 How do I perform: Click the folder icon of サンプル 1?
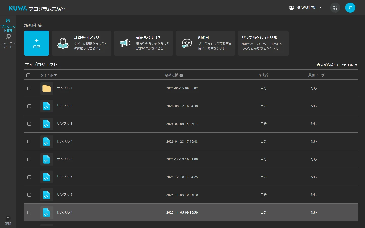point(47,88)
